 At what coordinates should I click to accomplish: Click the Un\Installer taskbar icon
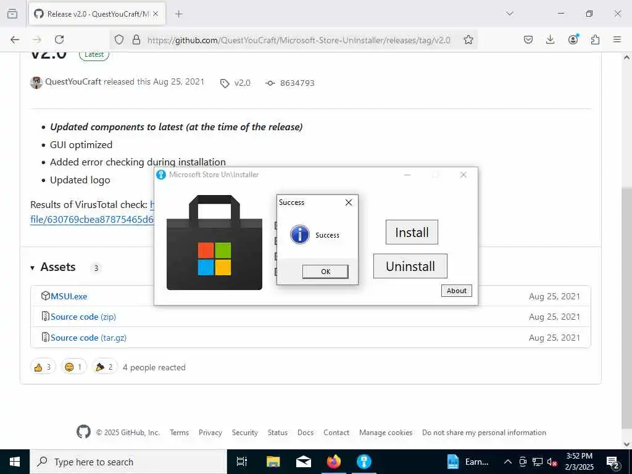[364, 462]
